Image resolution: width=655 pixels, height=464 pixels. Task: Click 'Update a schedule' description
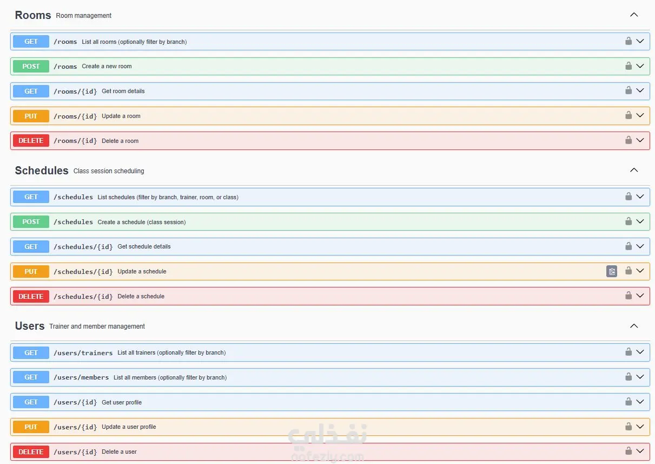click(x=142, y=271)
